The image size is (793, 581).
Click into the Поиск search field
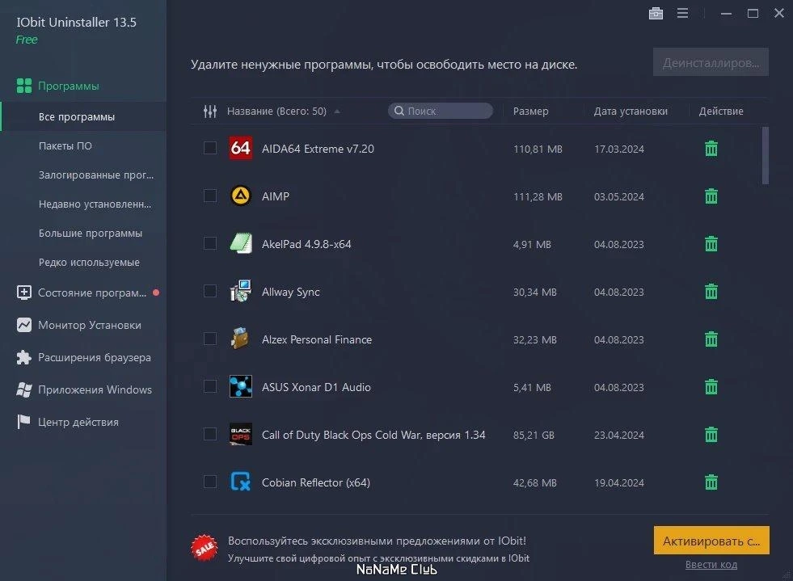[x=441, y=111]
